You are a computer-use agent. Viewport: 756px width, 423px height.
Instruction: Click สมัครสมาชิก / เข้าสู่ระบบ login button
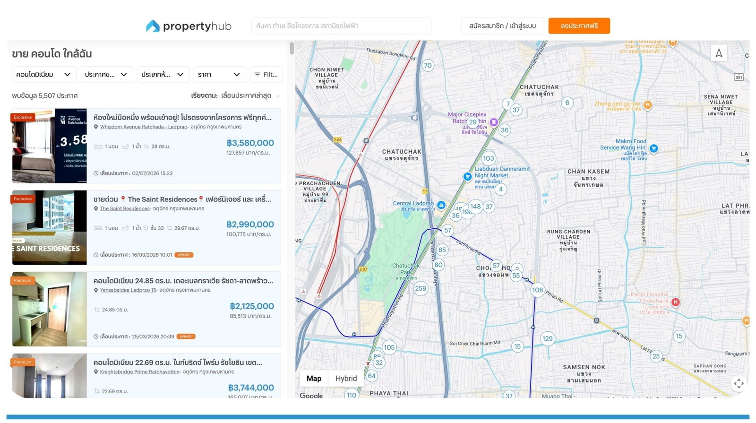503,26
